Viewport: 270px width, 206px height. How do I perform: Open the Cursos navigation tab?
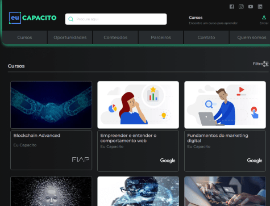pyautogui.click(x=24, y=37)
